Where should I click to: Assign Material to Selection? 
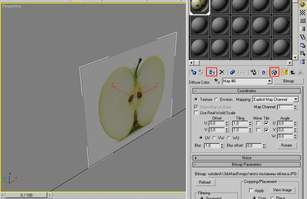pos(211,72)
